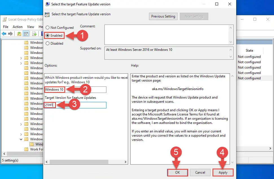Click the State column header

249,51
